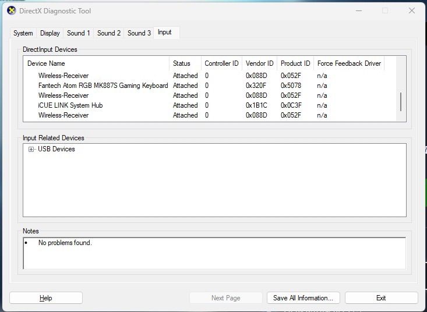Minimize the DirectX Diagnostic Tool window

click(357, 10)
